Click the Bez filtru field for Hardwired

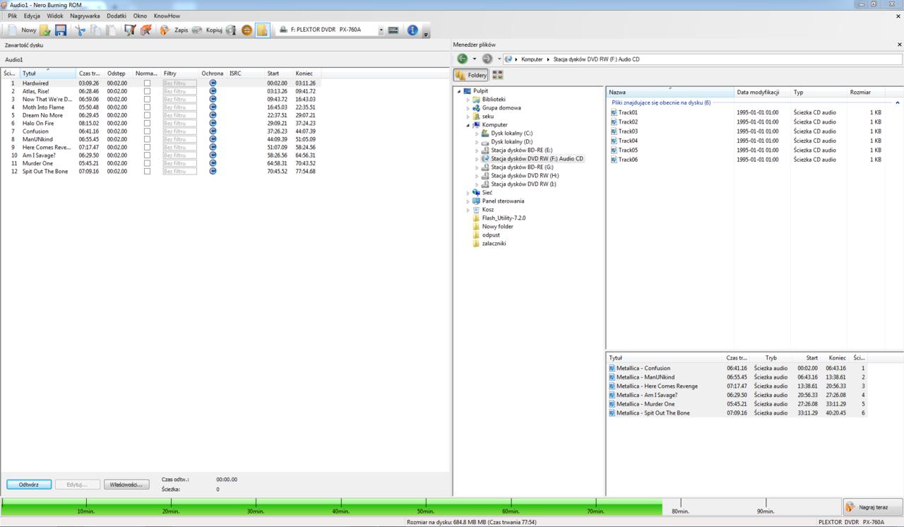pyautogui.click(x=179, y=83)
